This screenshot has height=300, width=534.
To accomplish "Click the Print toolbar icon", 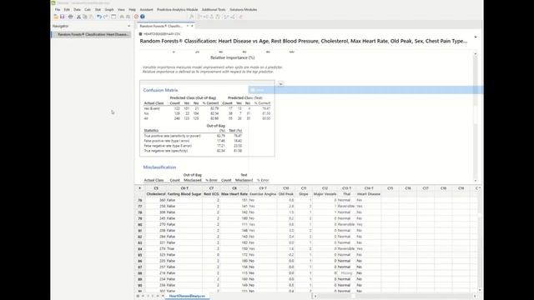I will (x=70, y=17).
